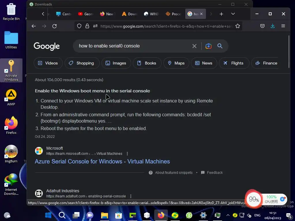Go back using the browser back arrow

pyautogui.click(x=34, y=26)
